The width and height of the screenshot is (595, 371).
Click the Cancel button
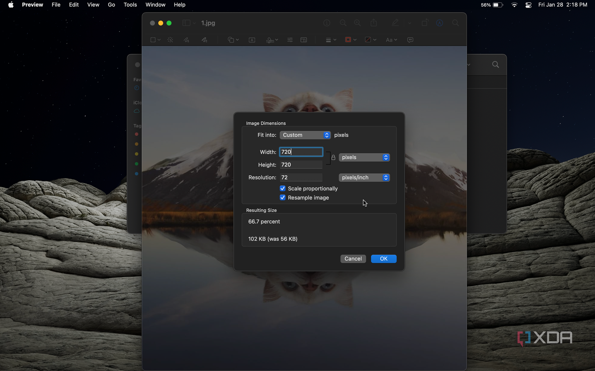pyautogui.click(x=353, y=259)
